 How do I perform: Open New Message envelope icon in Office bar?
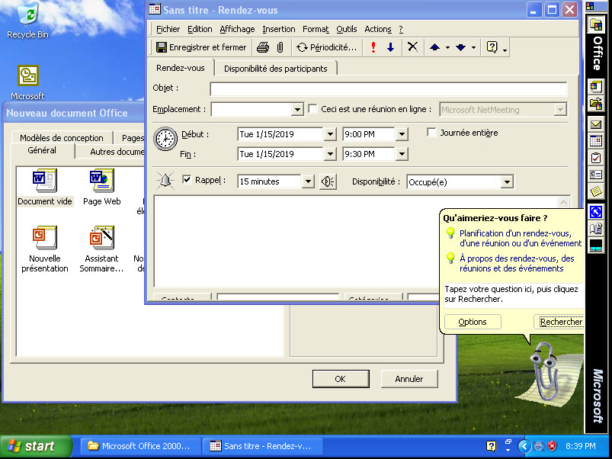pyautogui.click(x=596, y=124)
